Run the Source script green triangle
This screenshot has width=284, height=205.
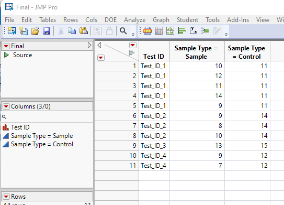[x=6, y=55]
